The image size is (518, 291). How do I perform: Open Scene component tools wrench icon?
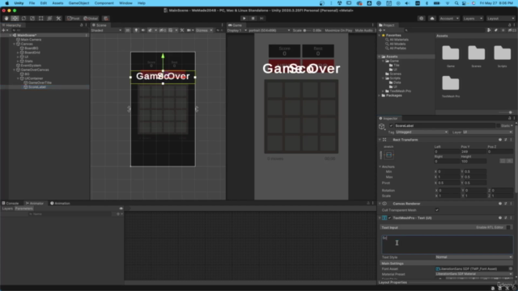click(x=182, y=31)
